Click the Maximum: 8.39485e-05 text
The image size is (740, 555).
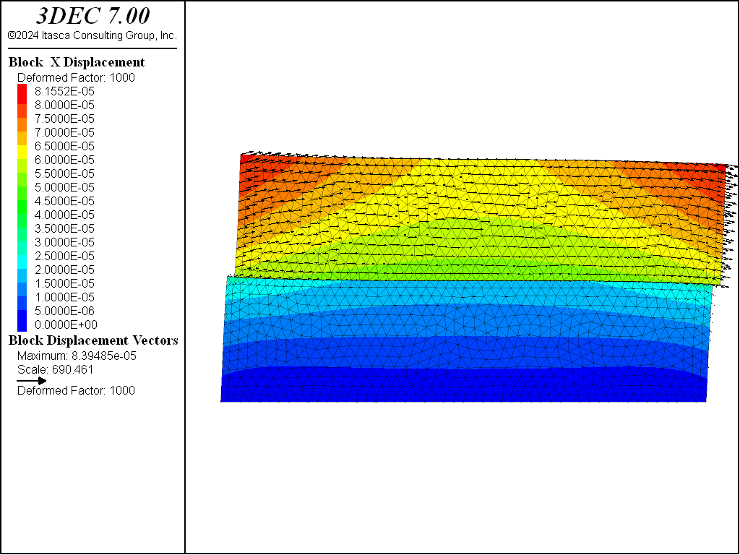pos(77,356)
